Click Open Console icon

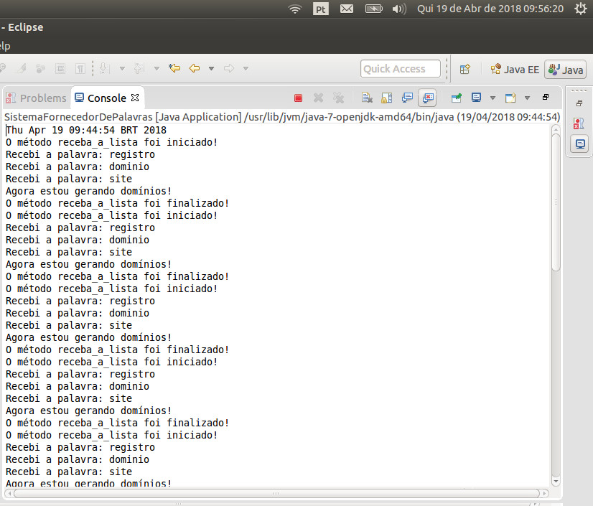[510, 98]
